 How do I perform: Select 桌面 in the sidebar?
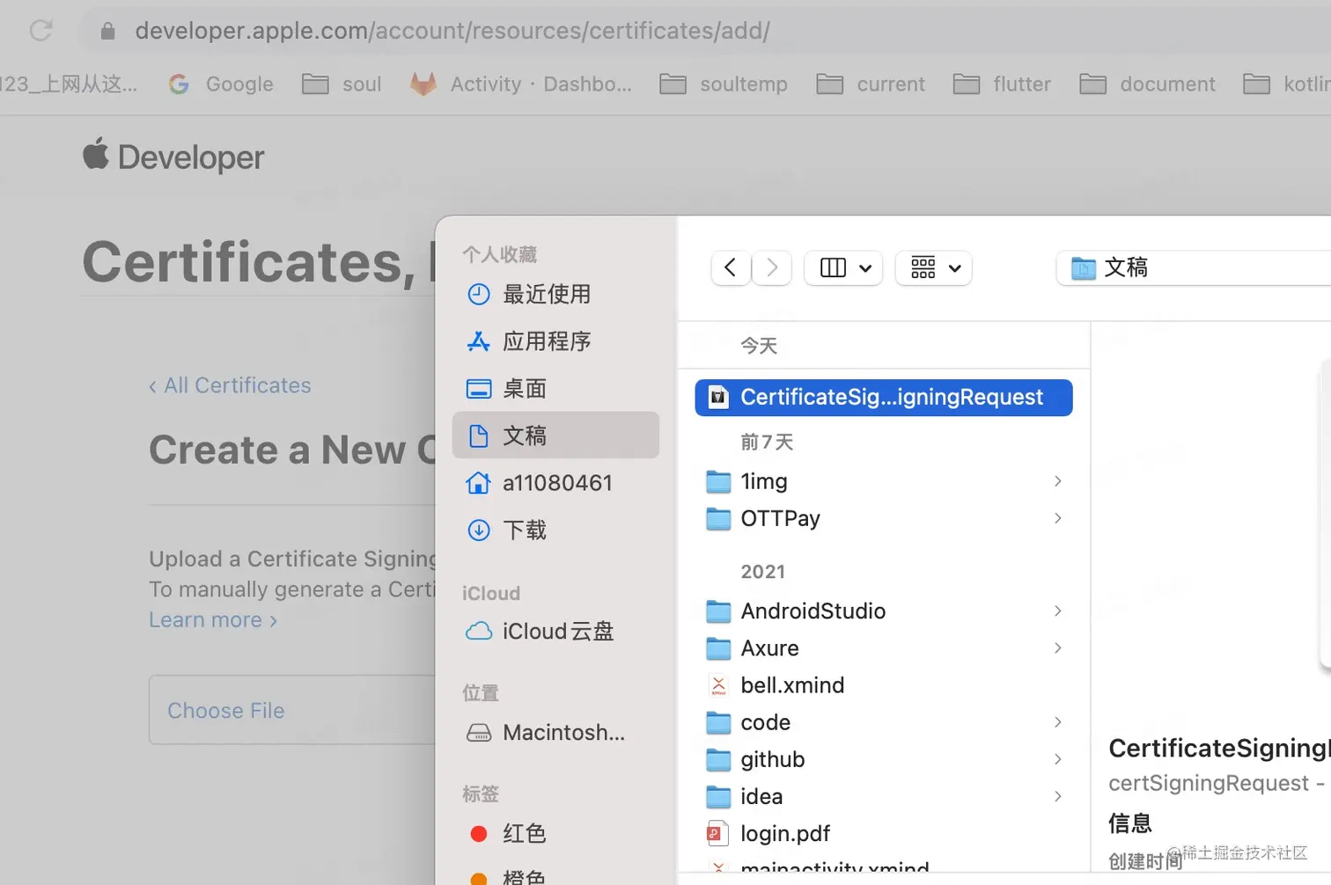click(555, 389)
